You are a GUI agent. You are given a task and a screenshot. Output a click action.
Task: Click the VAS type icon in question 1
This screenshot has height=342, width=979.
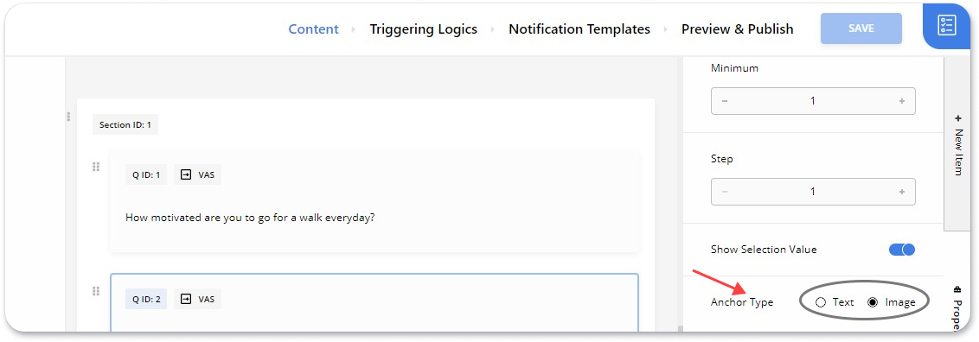tap(185, 175)
